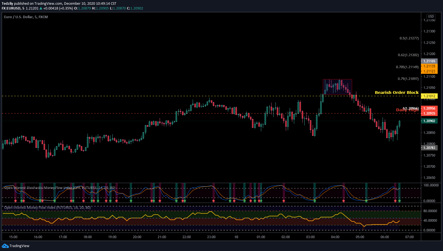Click the 1.20700 price axis label

coord(429,167)
